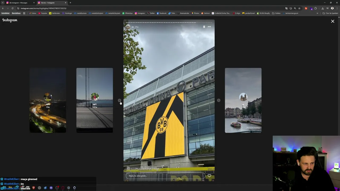The image size is (340, 191).
Task: Open the tab search dropdown
Action: tap(2, 3)
